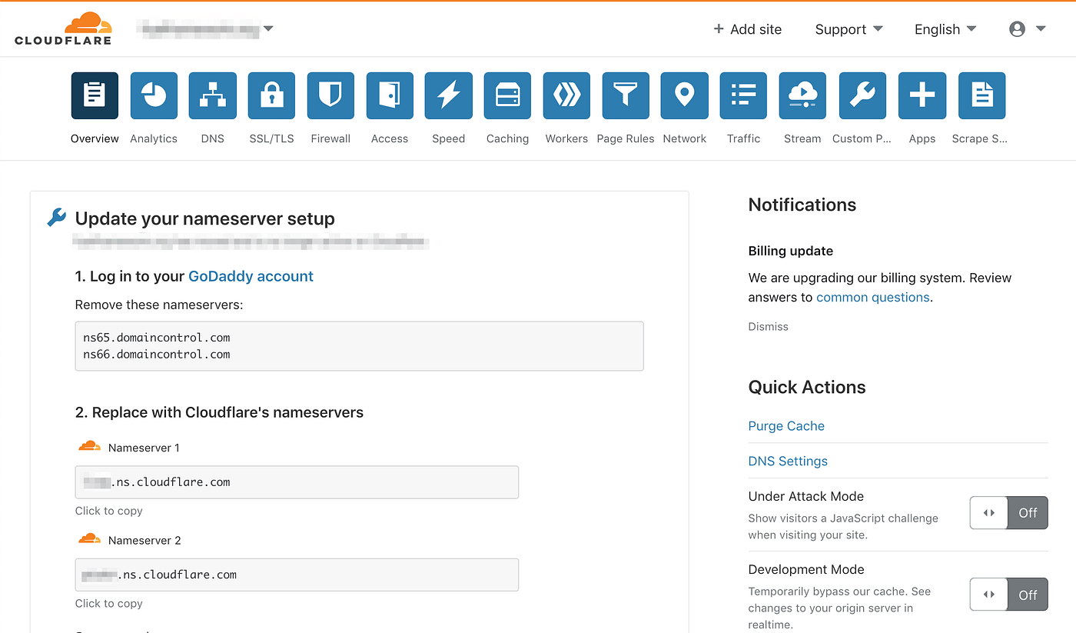Copy the Nameserver 1 field value

[x=297, y=482]
